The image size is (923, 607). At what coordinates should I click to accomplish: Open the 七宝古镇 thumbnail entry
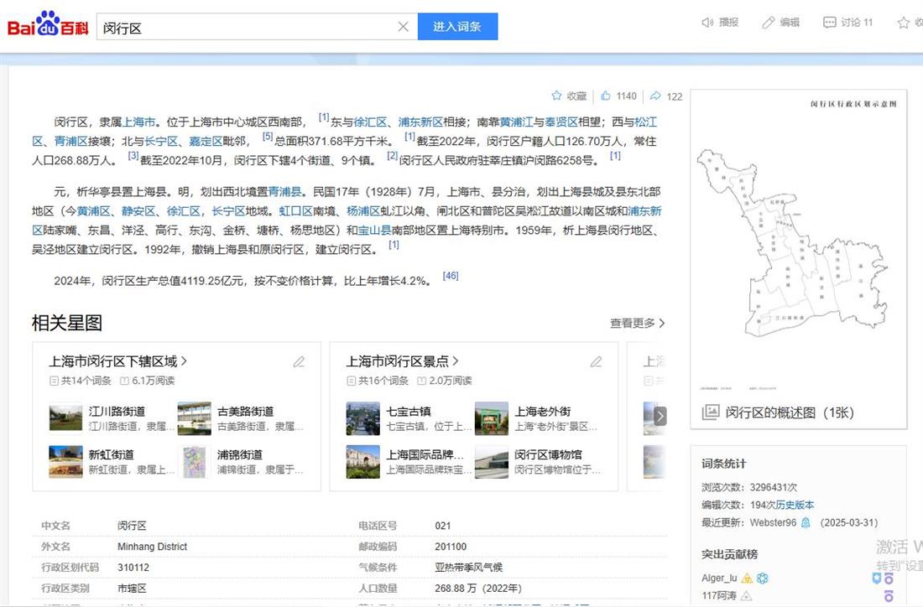click(363, 418)
